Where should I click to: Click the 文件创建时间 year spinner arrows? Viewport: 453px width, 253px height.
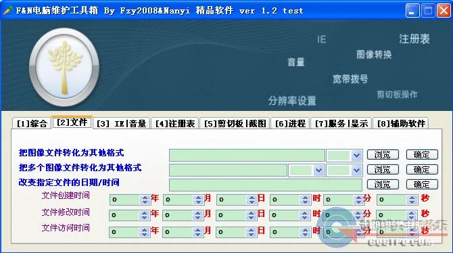point(145,200)
